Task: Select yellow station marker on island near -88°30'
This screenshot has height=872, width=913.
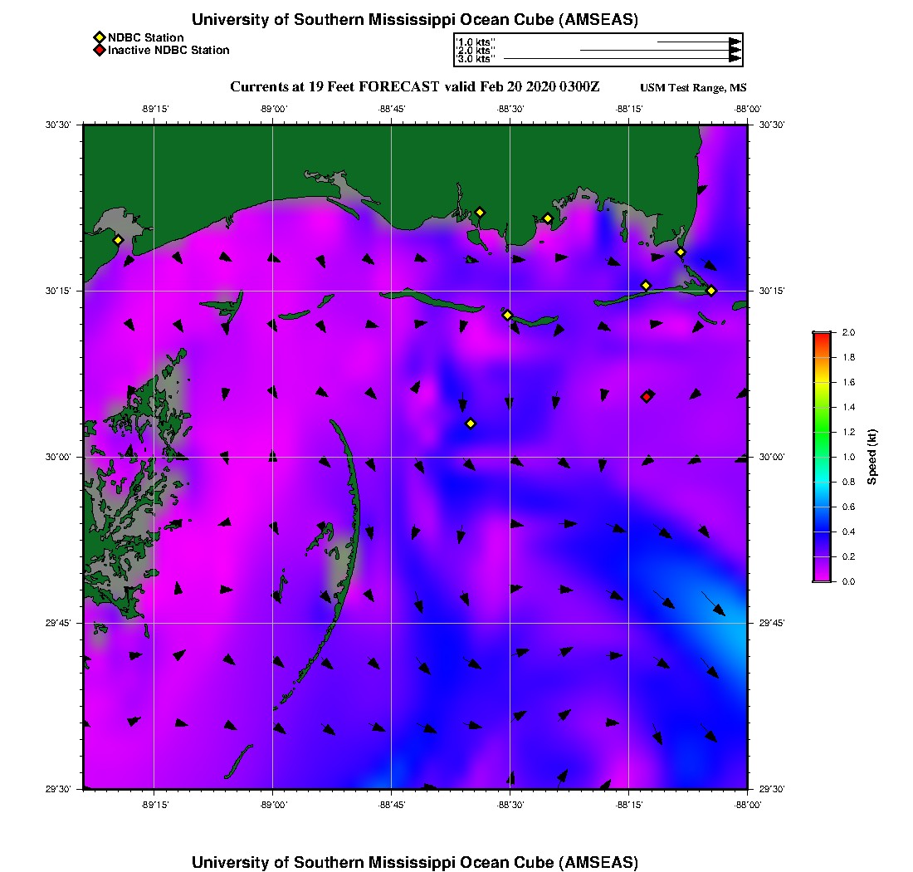Action: click(507, 315)
